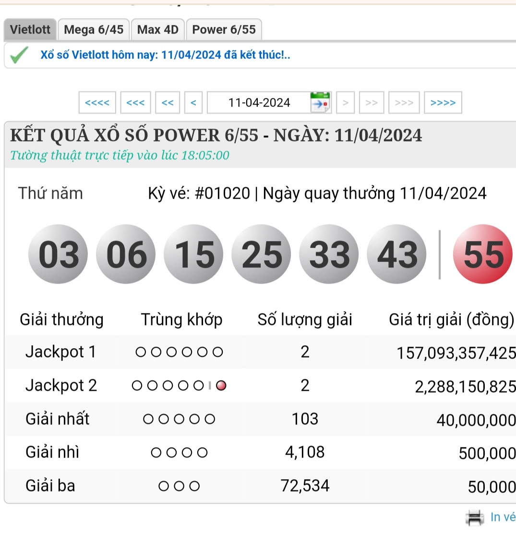The width and height of the screenshot is (516, 533).
Task: Open the Max 4D tab
Action: tap(157, 30)
